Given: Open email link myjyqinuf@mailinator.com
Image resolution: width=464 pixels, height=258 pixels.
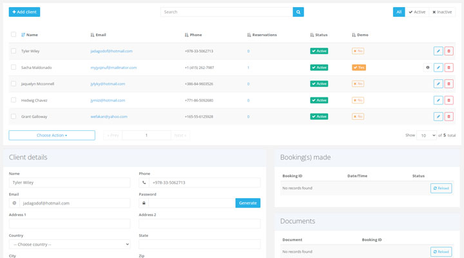Looking at the screenshot, I should click(x=113, y=68).
